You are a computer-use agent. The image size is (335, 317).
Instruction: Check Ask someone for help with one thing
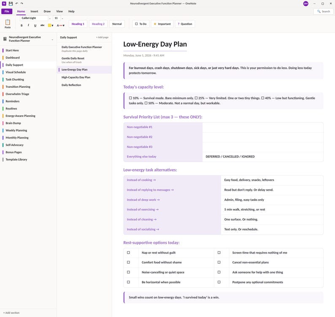tap(219, 272)
